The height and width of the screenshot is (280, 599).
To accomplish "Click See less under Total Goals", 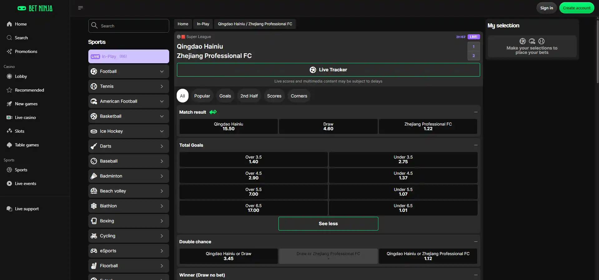I will pos(328,224).
